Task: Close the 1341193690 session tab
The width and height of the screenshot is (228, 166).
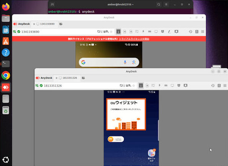Action: 34,24
